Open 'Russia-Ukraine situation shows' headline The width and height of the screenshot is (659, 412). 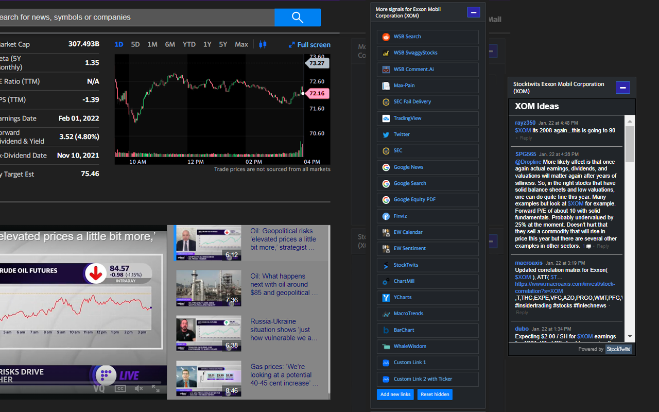(x=284, y=330)
